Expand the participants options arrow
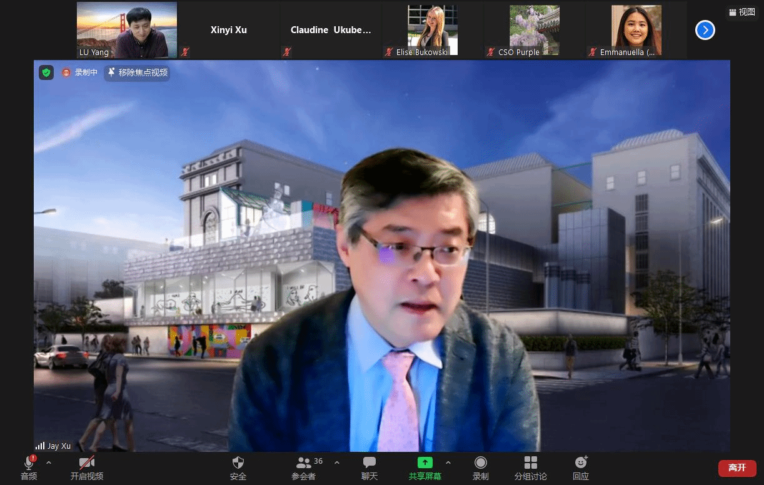 pos(337,462)
